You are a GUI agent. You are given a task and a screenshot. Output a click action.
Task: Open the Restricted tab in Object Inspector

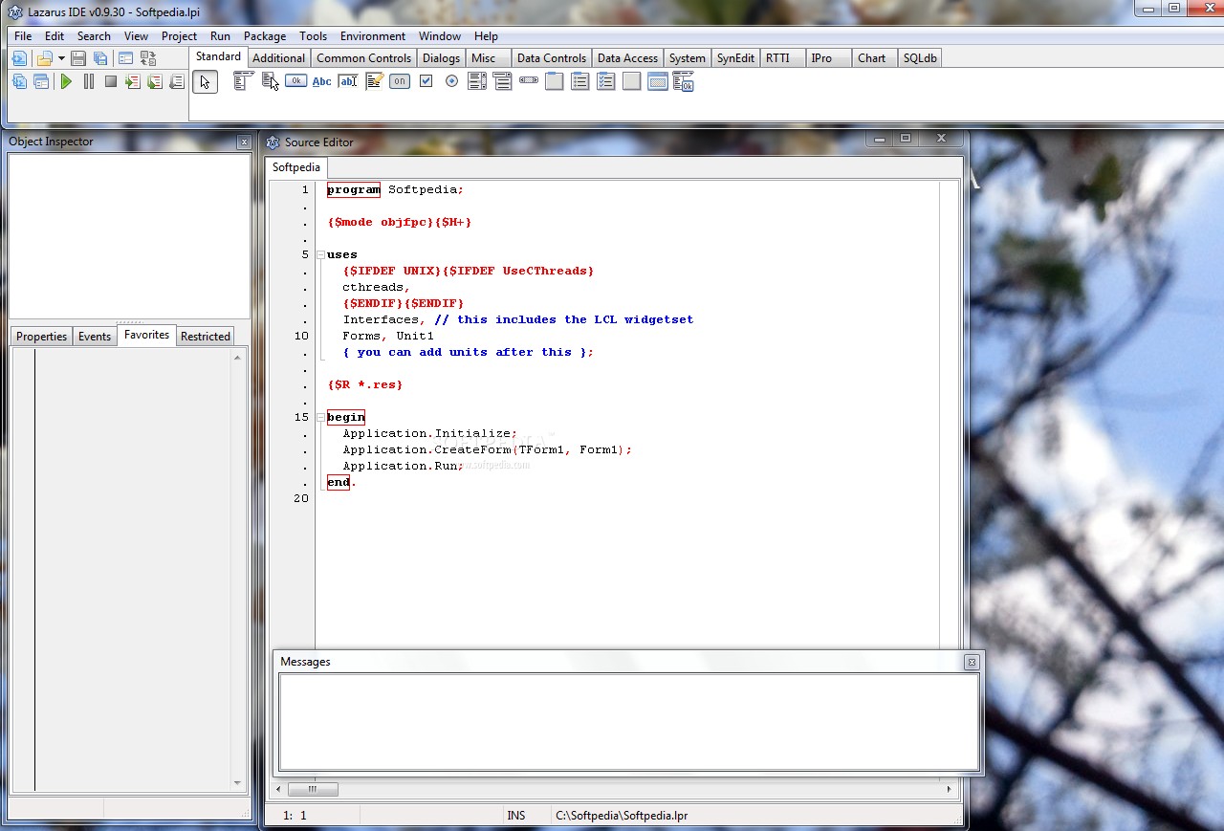pos(206,337)
